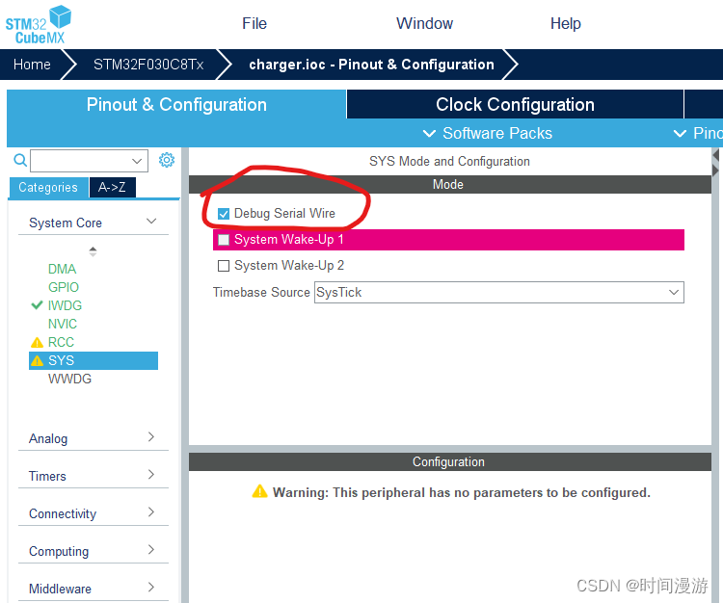The height and width of the screenshot is (603, 723).
Task: Uncheck the Debug Serial Wire checkbox
Action: tap(224, 214)
